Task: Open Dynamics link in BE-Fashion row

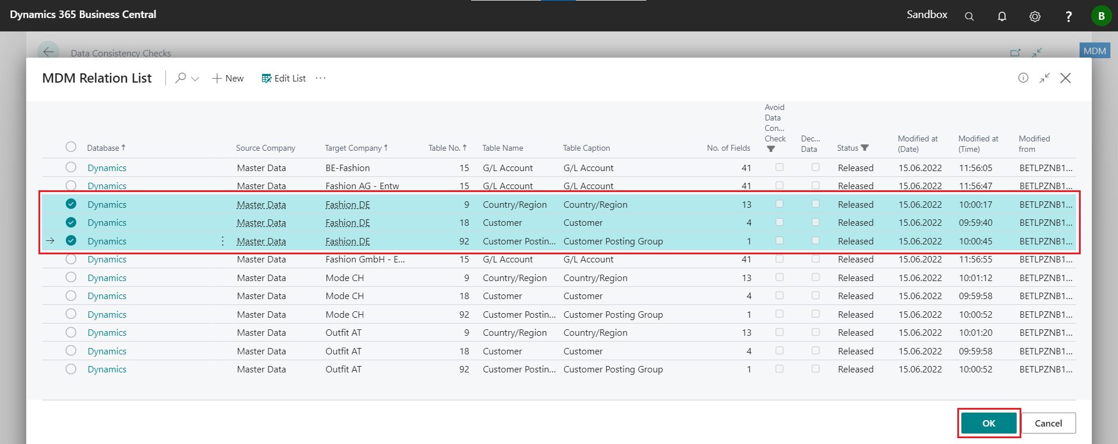Action: point(107,168)
